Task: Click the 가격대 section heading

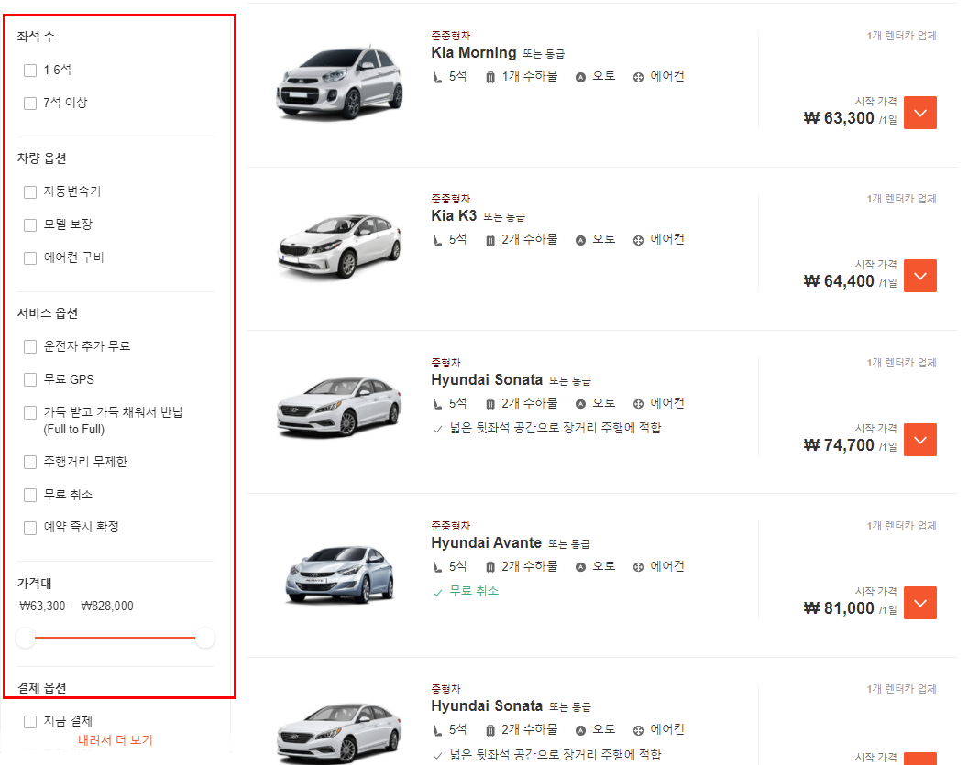Action: pos(34,584)
